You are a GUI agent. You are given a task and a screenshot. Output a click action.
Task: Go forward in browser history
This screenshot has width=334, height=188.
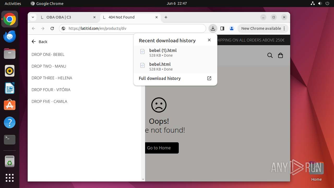coord(43,28)
